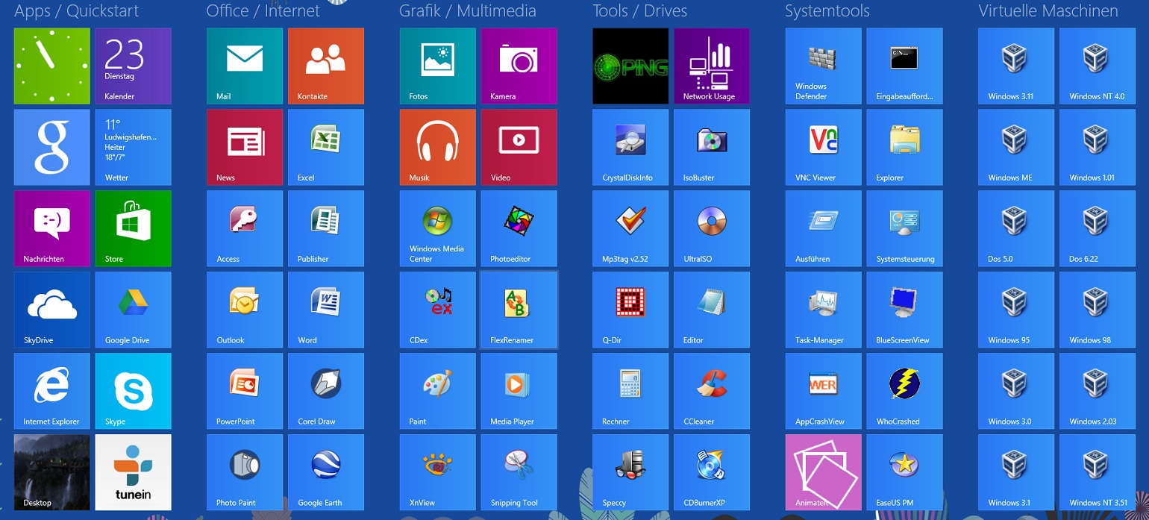Open the green clock app tile
Image resolution: width=1149 pixels, height=520 pixels.
tap(52, 66)
